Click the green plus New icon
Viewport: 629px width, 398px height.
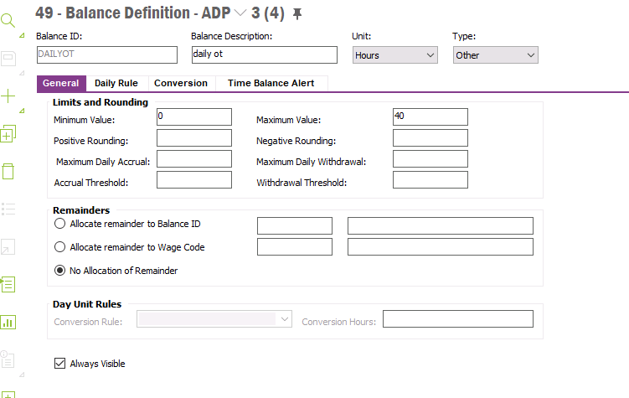point(8,96)
